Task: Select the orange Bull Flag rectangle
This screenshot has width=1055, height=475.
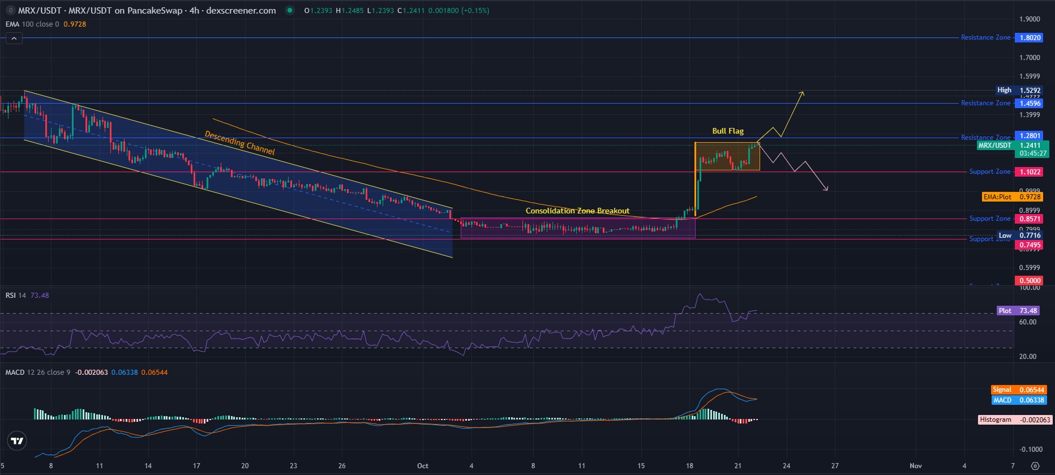Action: pos(727,156)
